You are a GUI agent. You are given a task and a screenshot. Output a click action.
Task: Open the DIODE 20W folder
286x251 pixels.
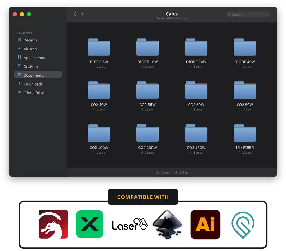(196, 47)
